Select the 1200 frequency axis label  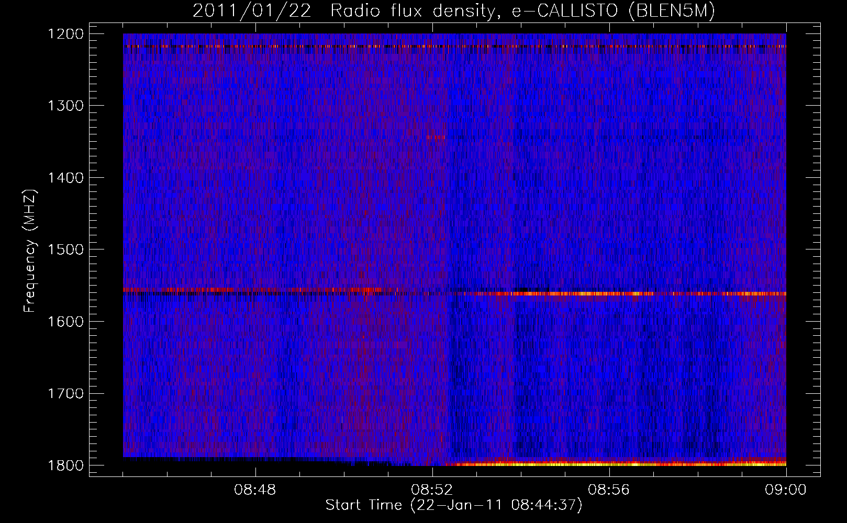(x=65, y=34)
